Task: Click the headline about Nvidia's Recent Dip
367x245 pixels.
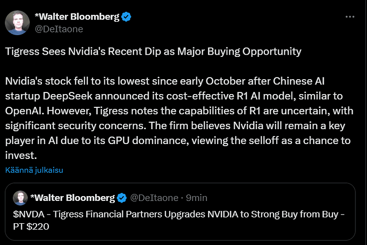Action: click(x=153, y=52)
